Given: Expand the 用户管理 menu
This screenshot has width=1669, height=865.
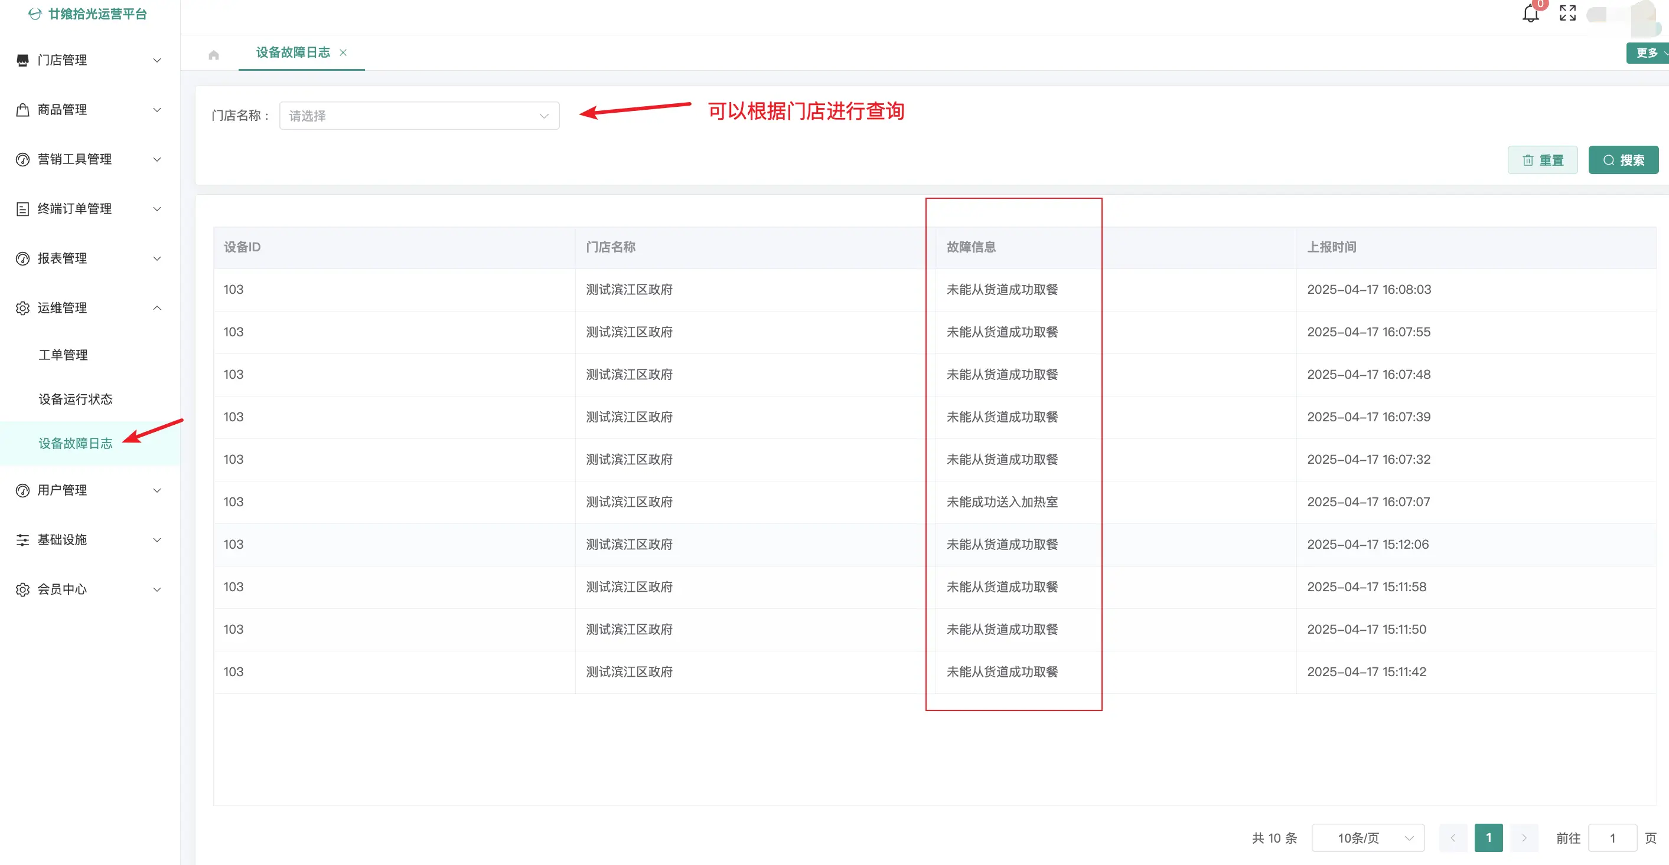Looking at the screenshot, I should pyautogui.click(x=157, y=490).
